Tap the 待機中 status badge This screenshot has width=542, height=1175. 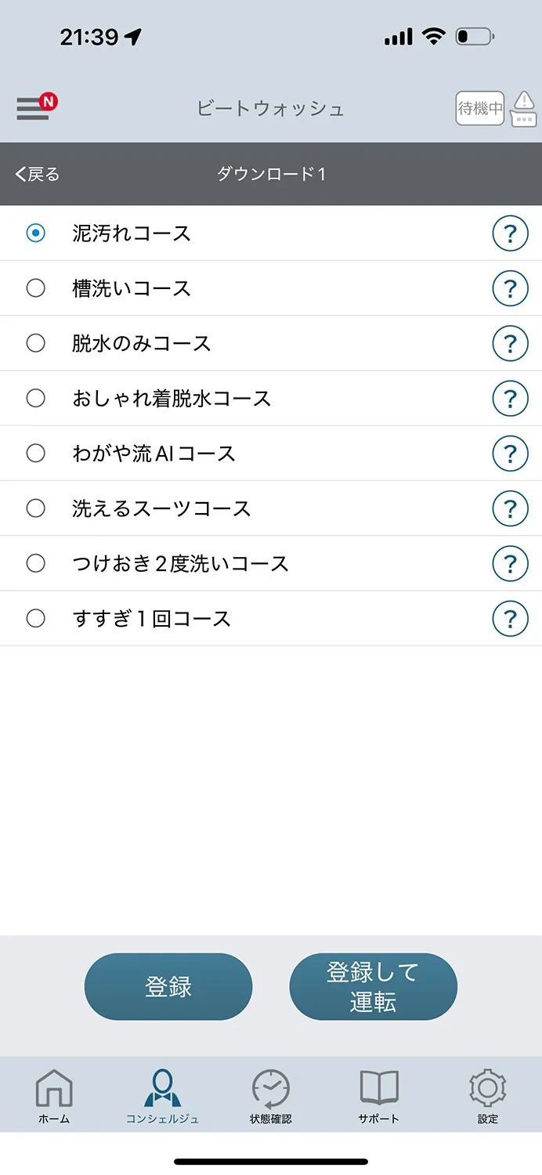tap(479, 108)
